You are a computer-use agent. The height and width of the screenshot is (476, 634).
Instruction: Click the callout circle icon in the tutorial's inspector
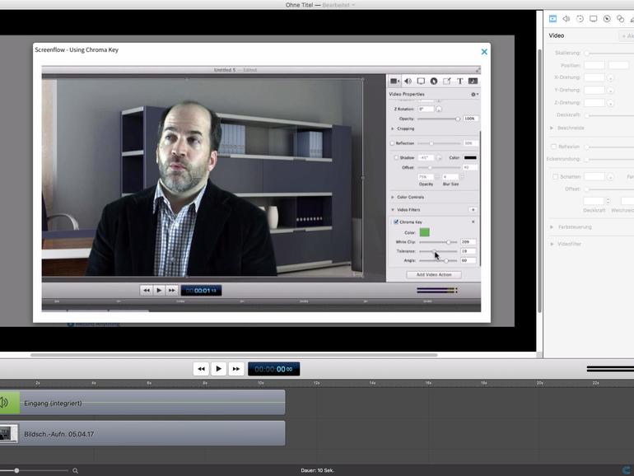tap(434, 81)
